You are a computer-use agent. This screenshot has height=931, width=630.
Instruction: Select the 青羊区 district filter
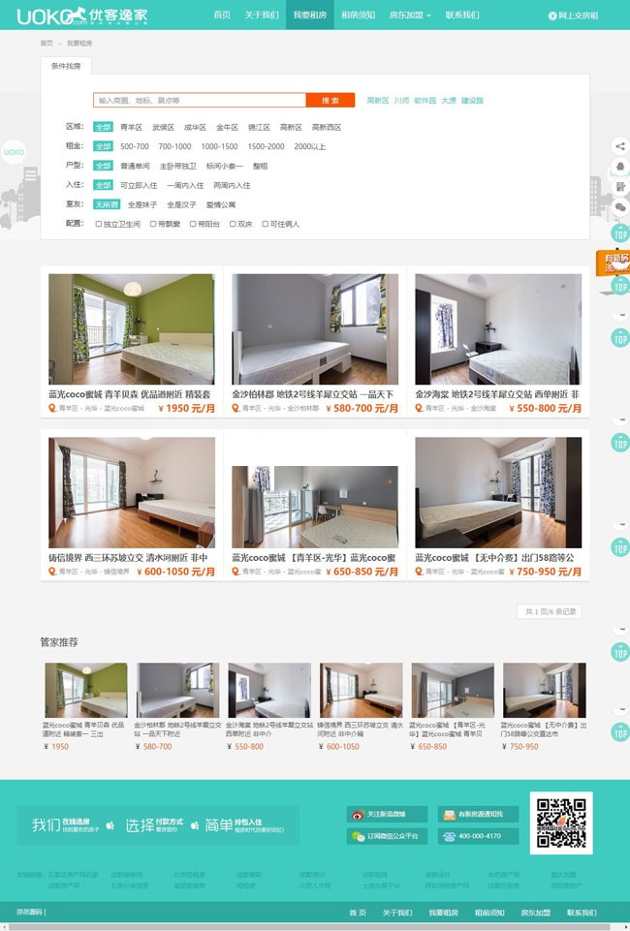click(131, 127)
